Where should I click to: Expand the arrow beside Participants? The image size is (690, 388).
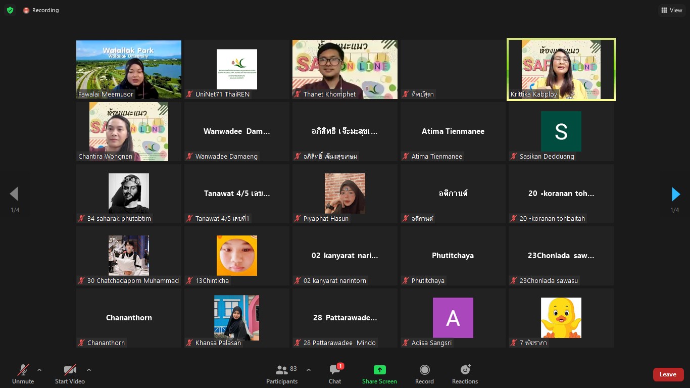(309, 370)
